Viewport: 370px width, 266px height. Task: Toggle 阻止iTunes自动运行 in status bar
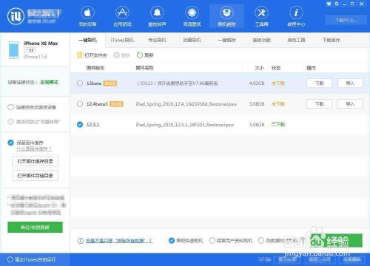click(10, 259)
